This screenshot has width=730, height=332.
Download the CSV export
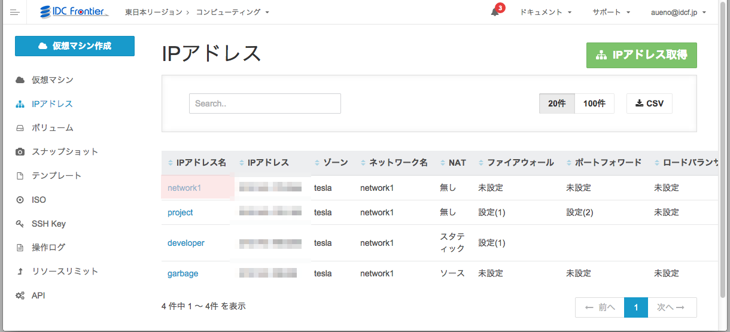[649, 103]
